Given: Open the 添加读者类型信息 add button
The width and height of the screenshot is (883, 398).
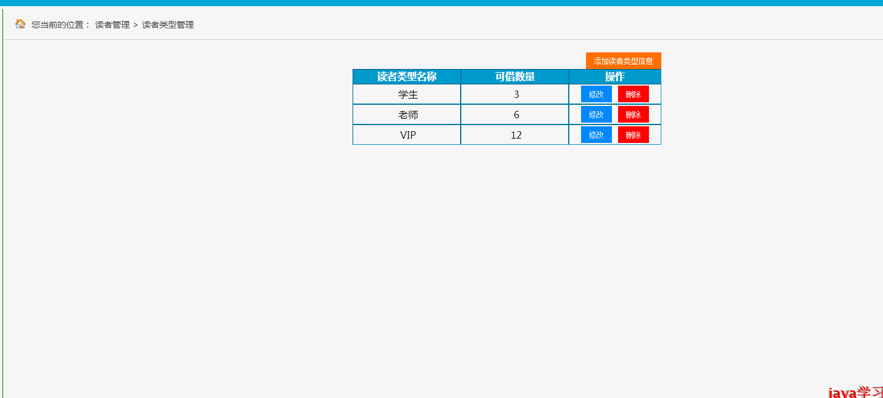Looking at the screenshot, I should click(x=622, y=60).
